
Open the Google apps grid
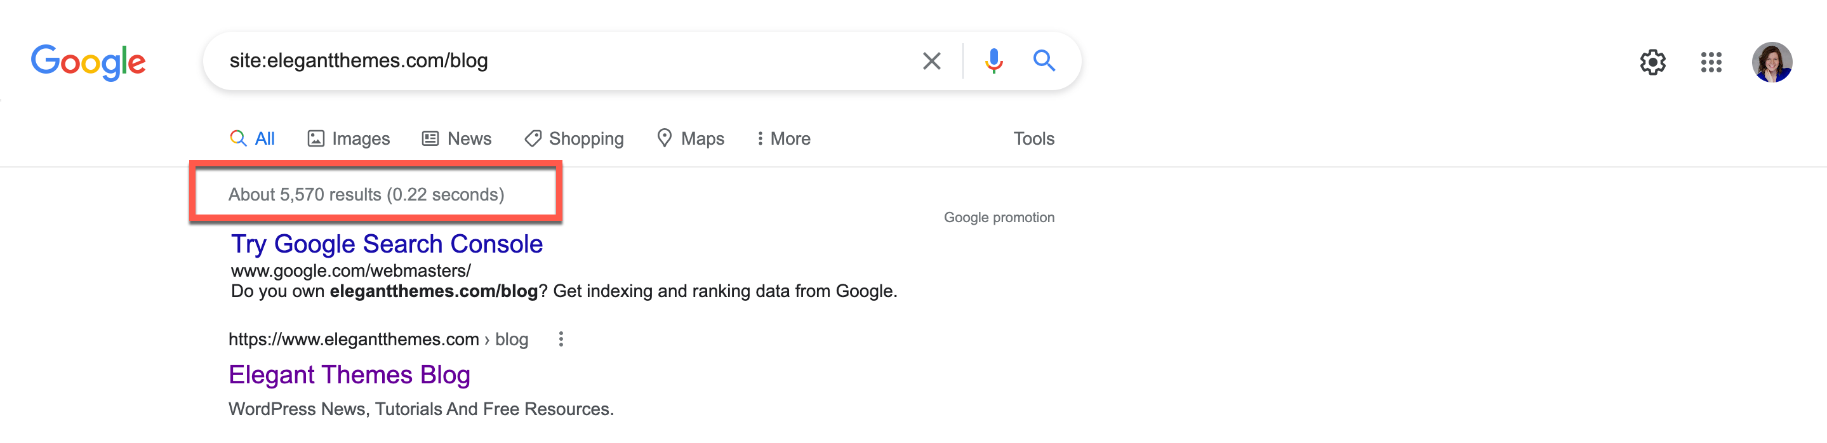tap(1711, 62)
